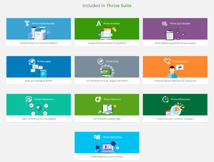Open the Thrive Theme Builder title
214x162 pixels.
43,24
